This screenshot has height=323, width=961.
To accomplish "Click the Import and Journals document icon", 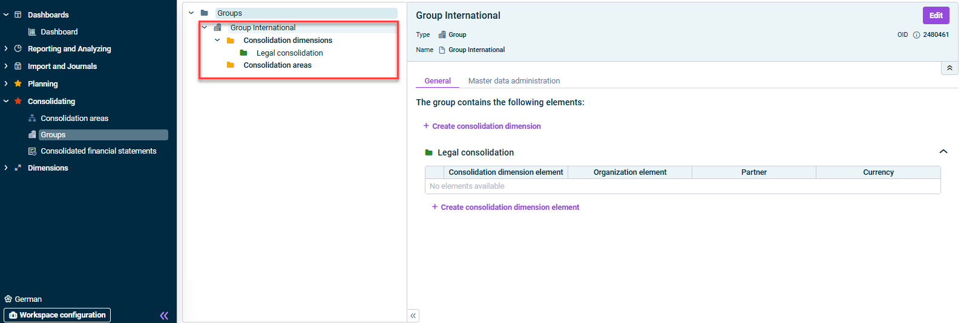I will (18, 66).
